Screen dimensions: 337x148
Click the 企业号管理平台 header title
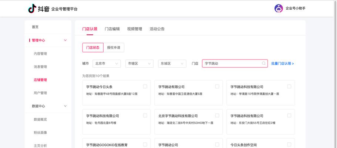(64, 9)
